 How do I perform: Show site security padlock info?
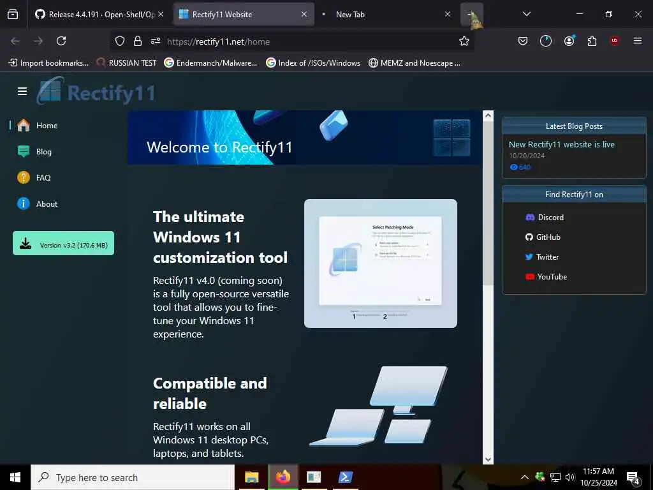pos(138,41)
